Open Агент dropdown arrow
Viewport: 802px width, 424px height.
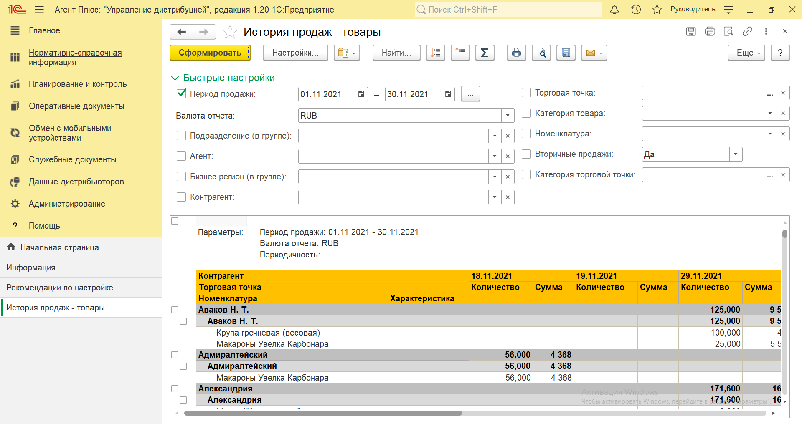pyautogui.click(x=495, y=156)
